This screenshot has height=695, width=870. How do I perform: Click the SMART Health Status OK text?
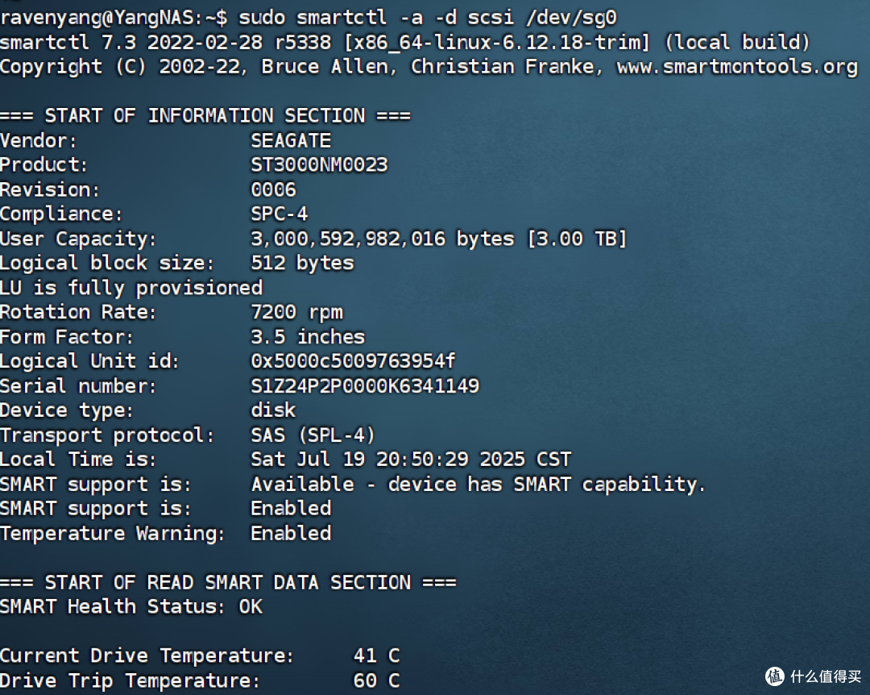(251, 606)
